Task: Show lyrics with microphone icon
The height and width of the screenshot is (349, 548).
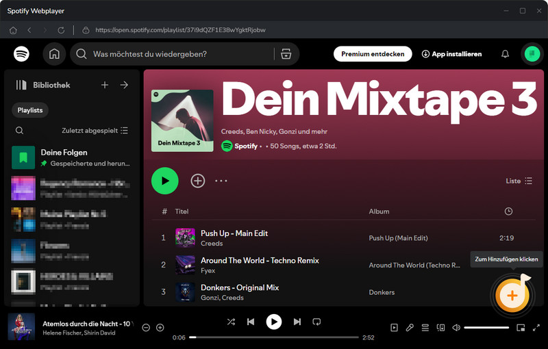Action: [x=410, y=328]
